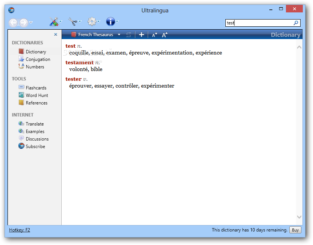Expand the dropdown beside the tools icon
The height and width of the screenshot is (245, 313).
point(61,21)
